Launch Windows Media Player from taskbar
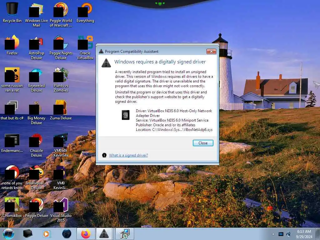Screen dimensions: 320x240 46,234
